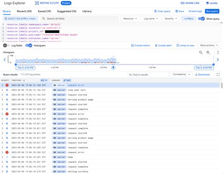The width and height of the screenshot is (223, 174).
Task: Click the red error severity icon at 19:06:12.168
Action: pos(7,85)
